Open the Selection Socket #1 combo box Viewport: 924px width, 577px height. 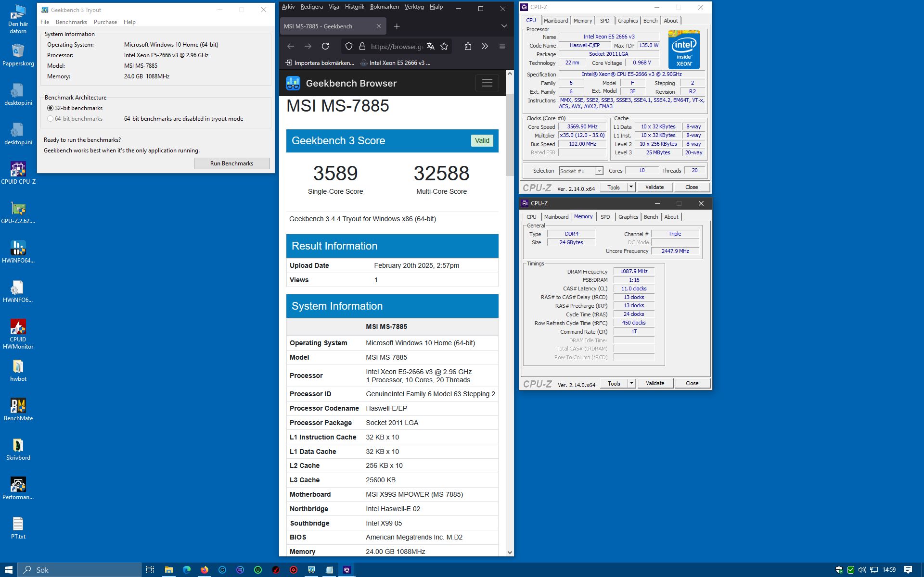[x=581, y=171]
